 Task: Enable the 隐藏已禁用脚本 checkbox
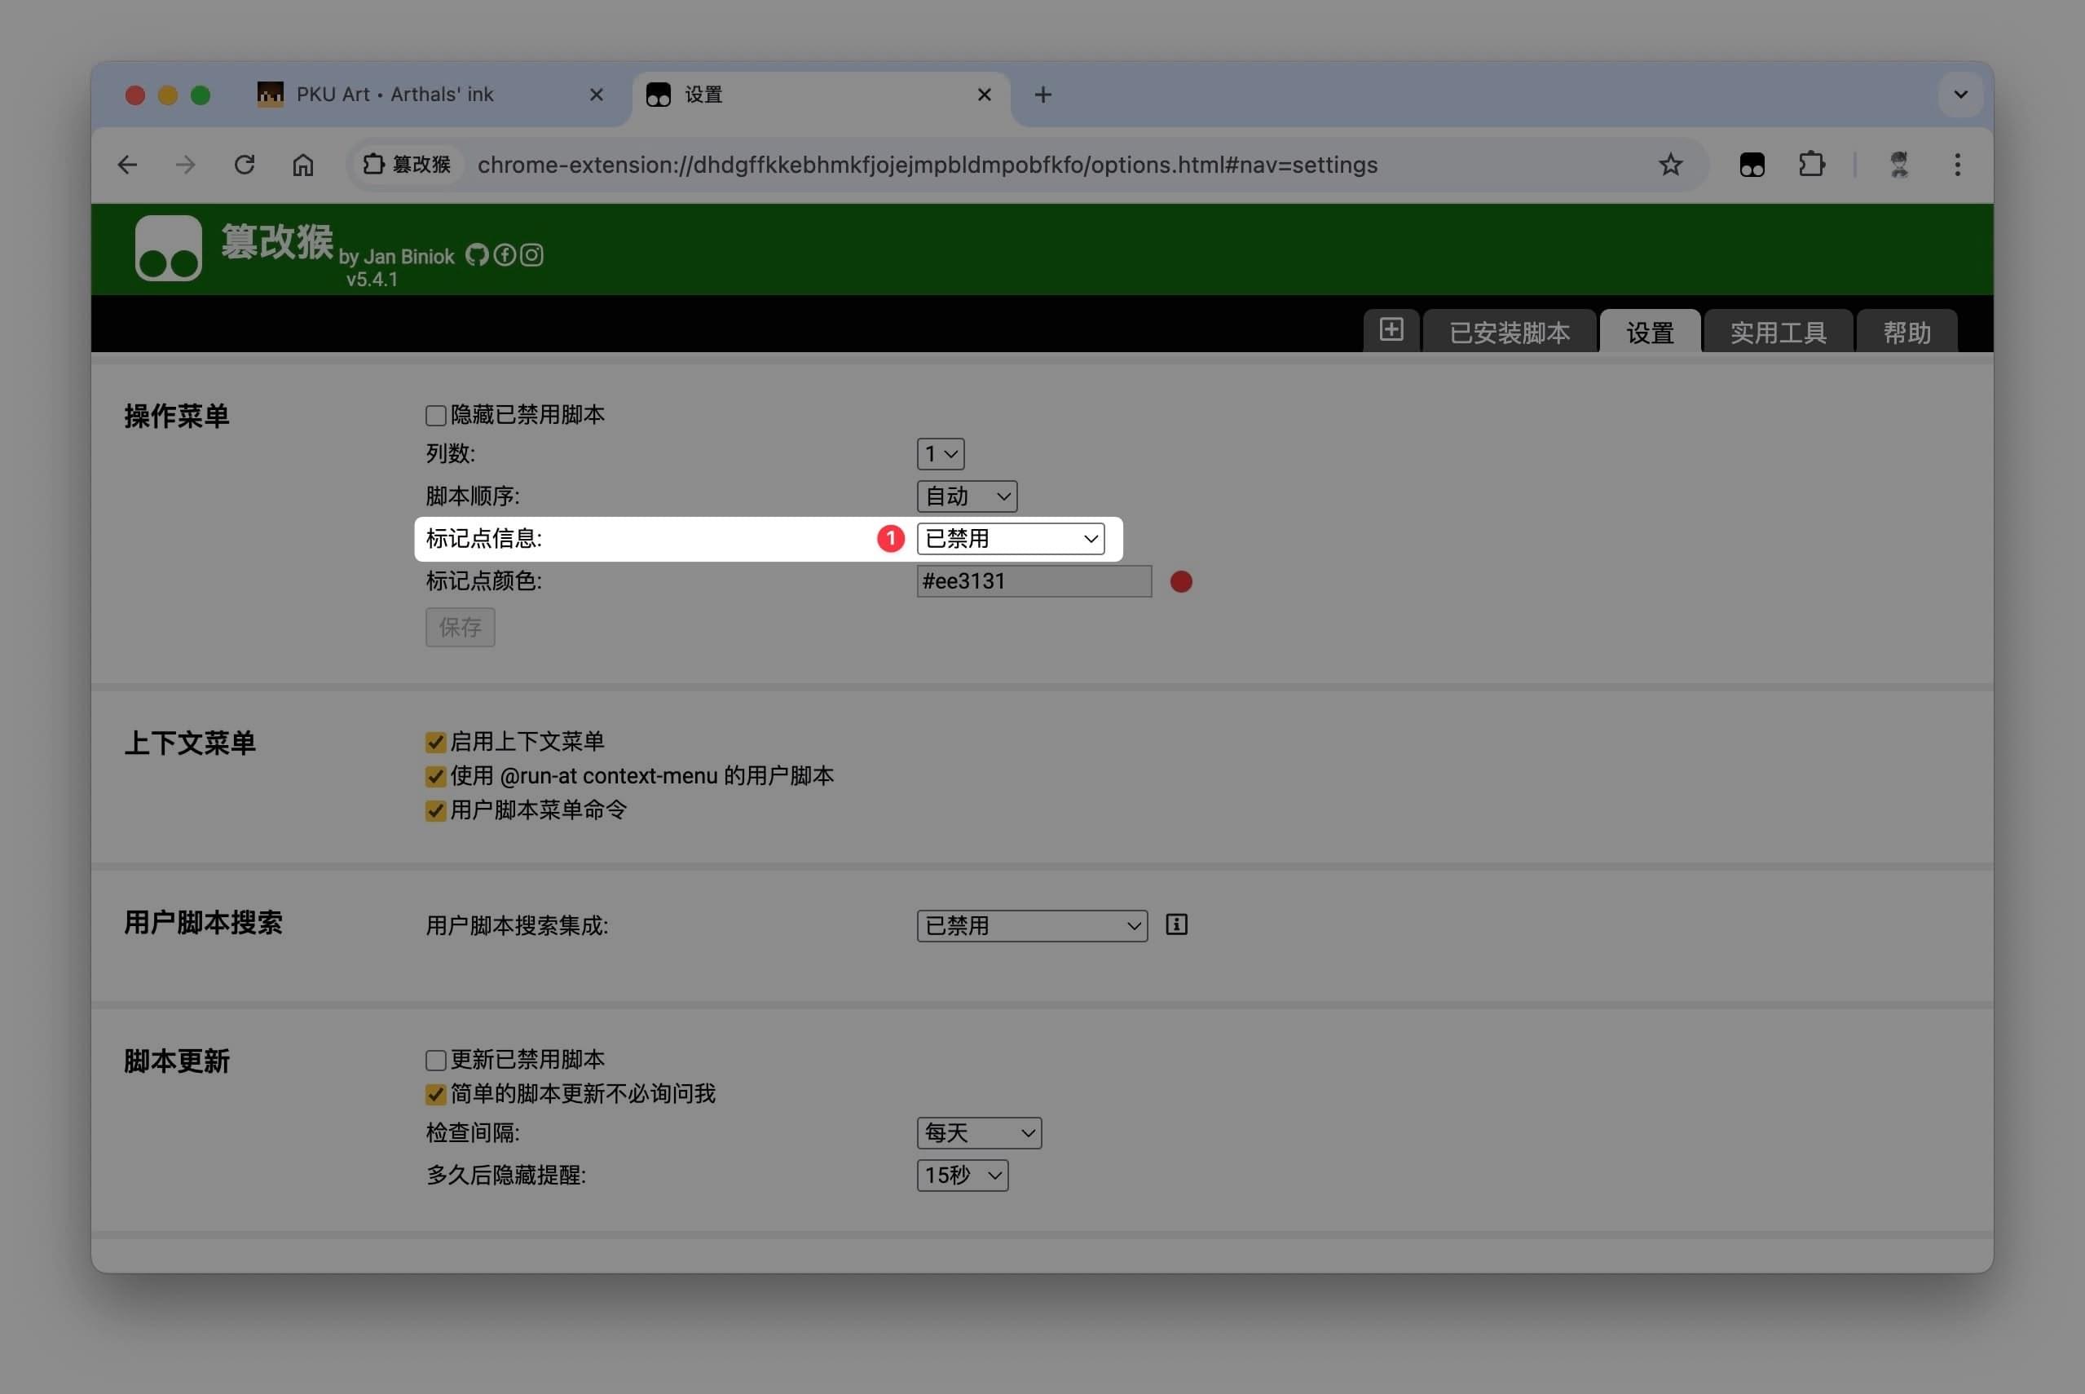[x=435, y=415]
